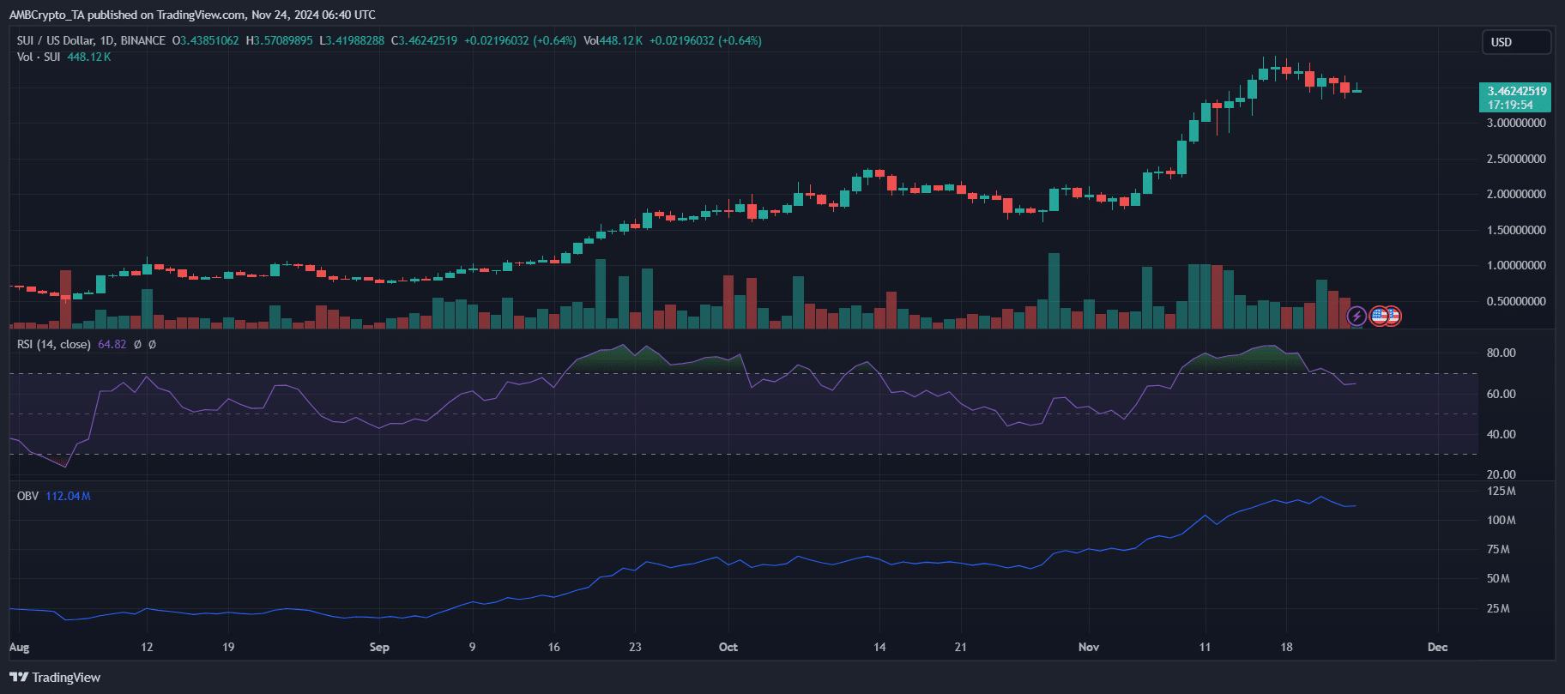Click the date label 19 on the time axis

pos(228,647)
